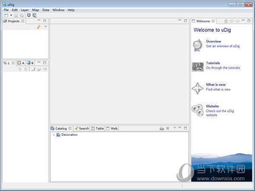Open the New wizard dropdown arrow
255x191 pixels.
11,15
